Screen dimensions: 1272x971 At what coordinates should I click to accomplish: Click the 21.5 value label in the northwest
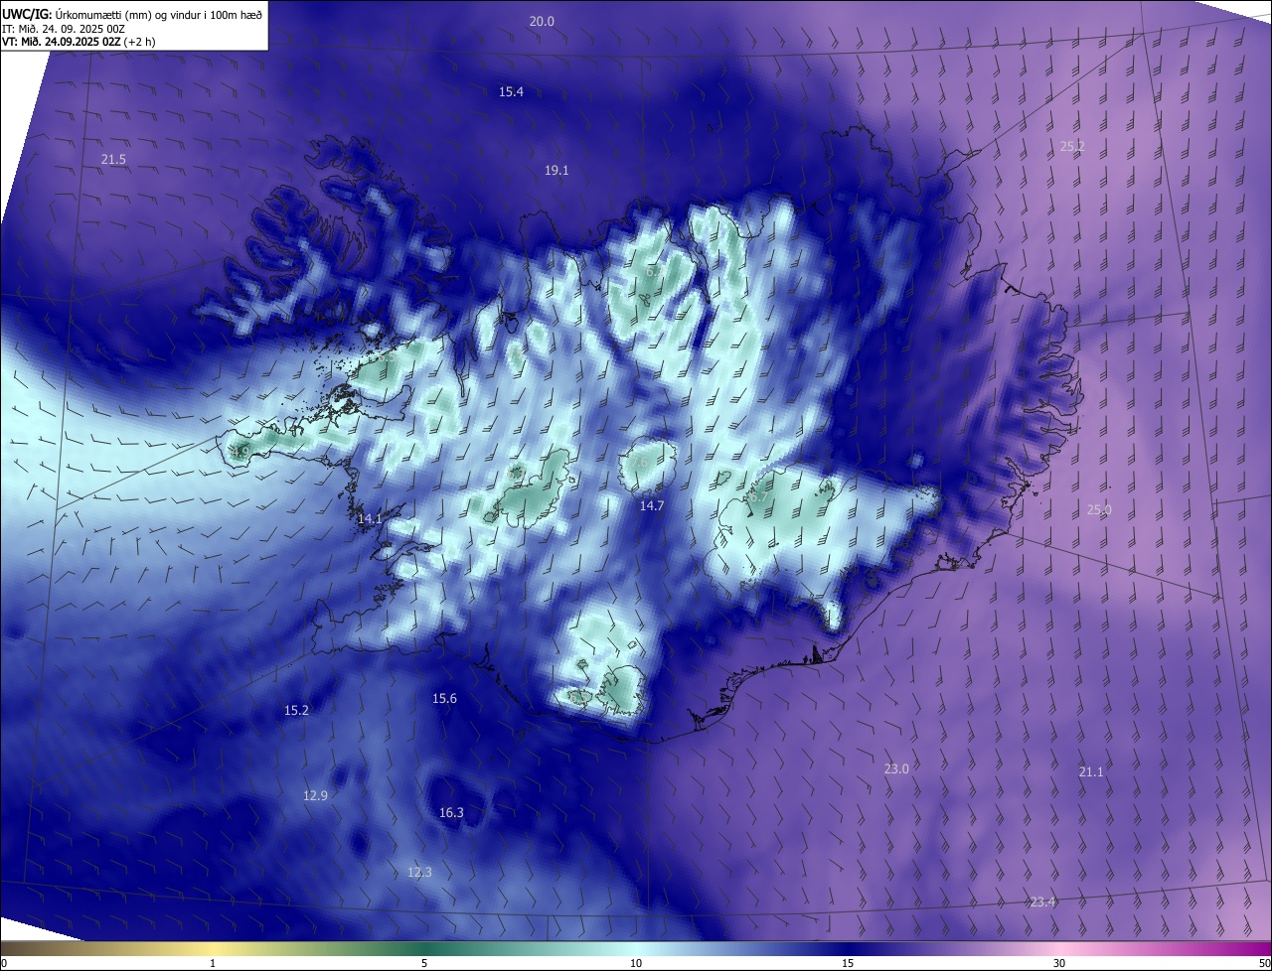(113, 160)
